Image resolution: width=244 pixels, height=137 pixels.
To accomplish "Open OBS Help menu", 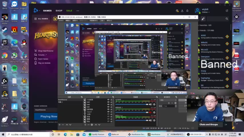I will pyautogui.click(x=109, y=20).
